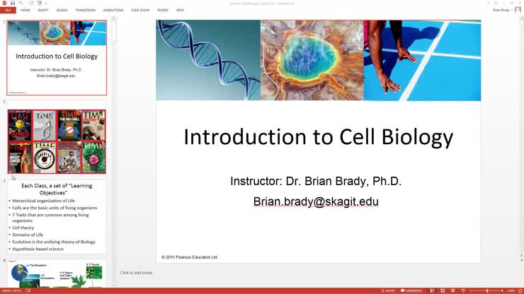The image size is (524, 294).
Task: Open the FILE tab
Action: pos(8,10)
